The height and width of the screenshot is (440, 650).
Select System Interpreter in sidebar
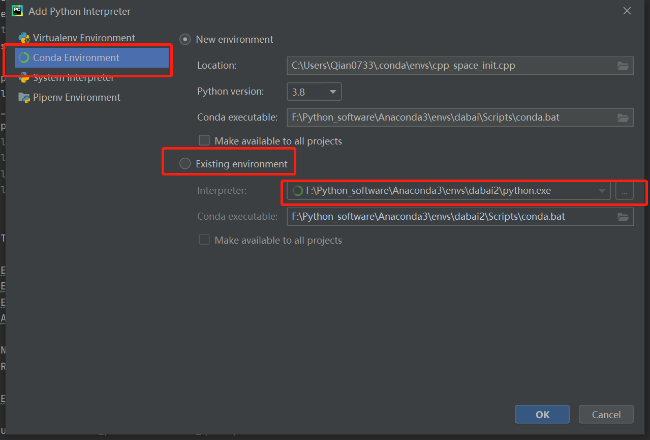coord(91,77)
